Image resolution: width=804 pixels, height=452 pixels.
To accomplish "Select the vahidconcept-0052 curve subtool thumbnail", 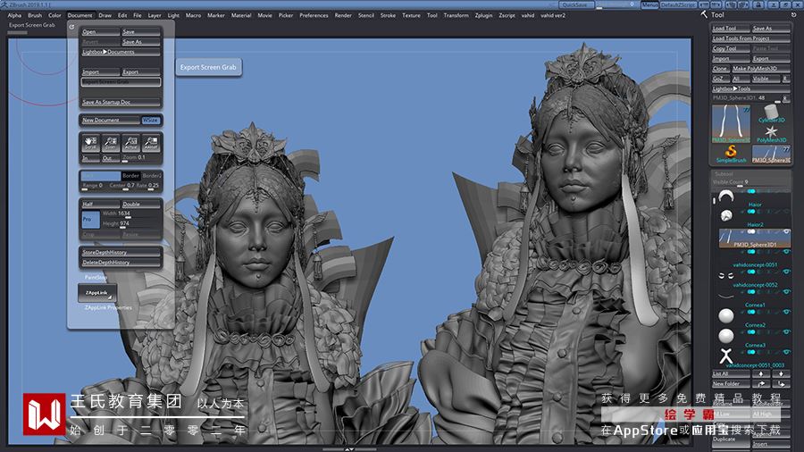I will pyautogui.click(x=726, y=296).
